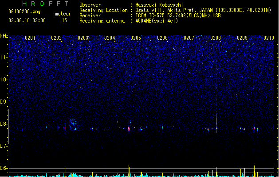Click the 0203 time marker
Viewport: 279px width, 177px height.
click(x=83, y=38)
